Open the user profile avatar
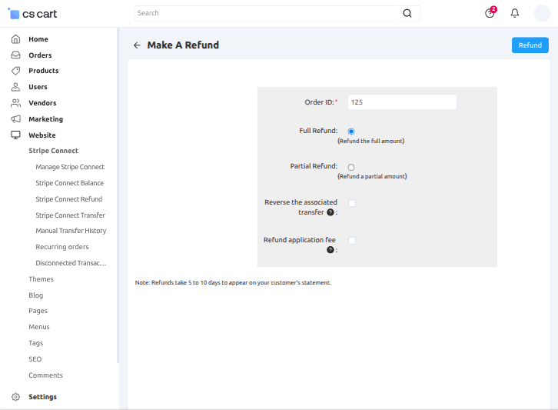 tap(542, 13)
